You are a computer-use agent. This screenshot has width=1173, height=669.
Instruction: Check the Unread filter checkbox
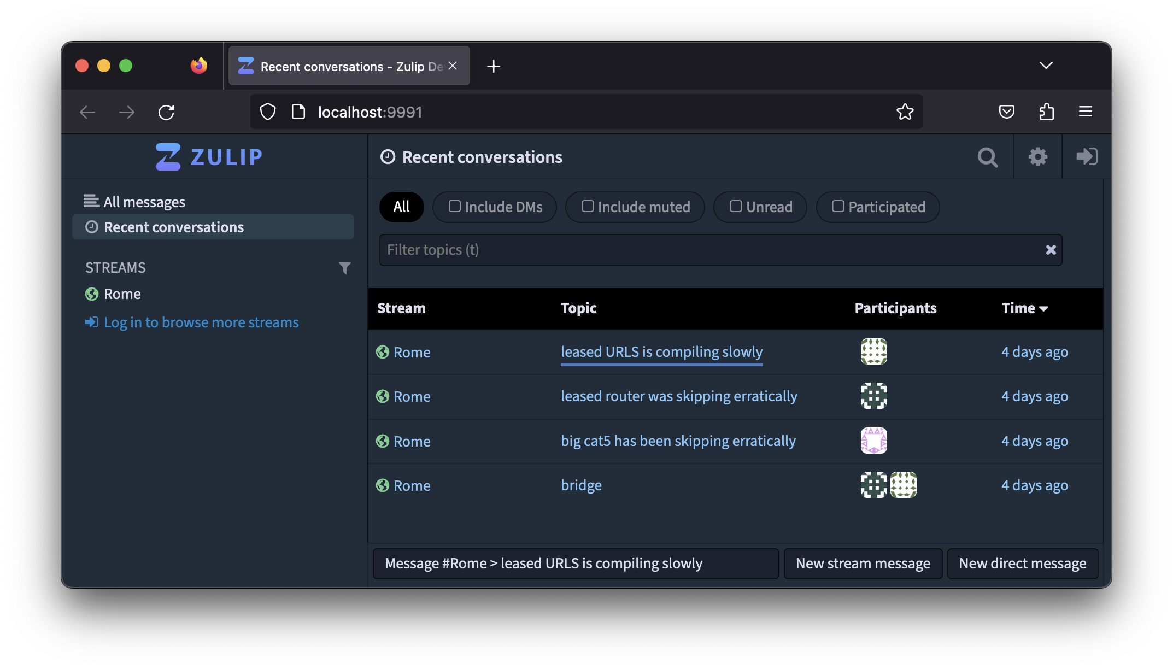(x=736, y=207)
